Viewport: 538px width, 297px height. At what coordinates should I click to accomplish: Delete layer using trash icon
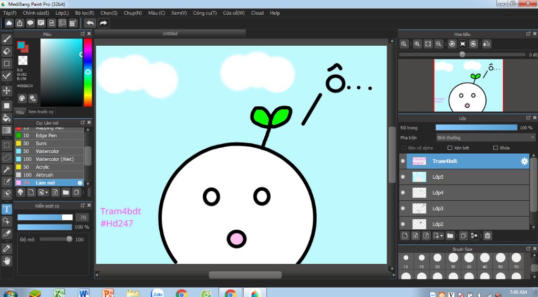point(488,235)
